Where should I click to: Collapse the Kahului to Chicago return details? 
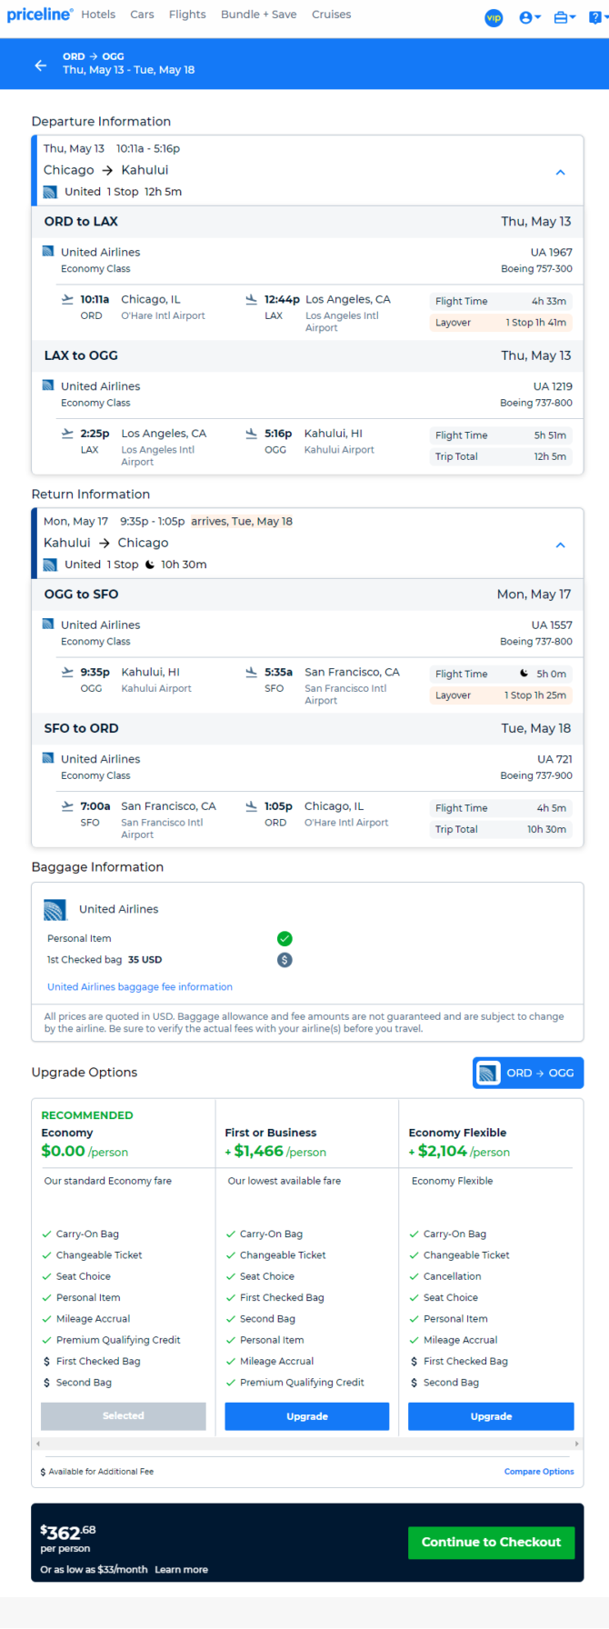[x=561, y=545]
